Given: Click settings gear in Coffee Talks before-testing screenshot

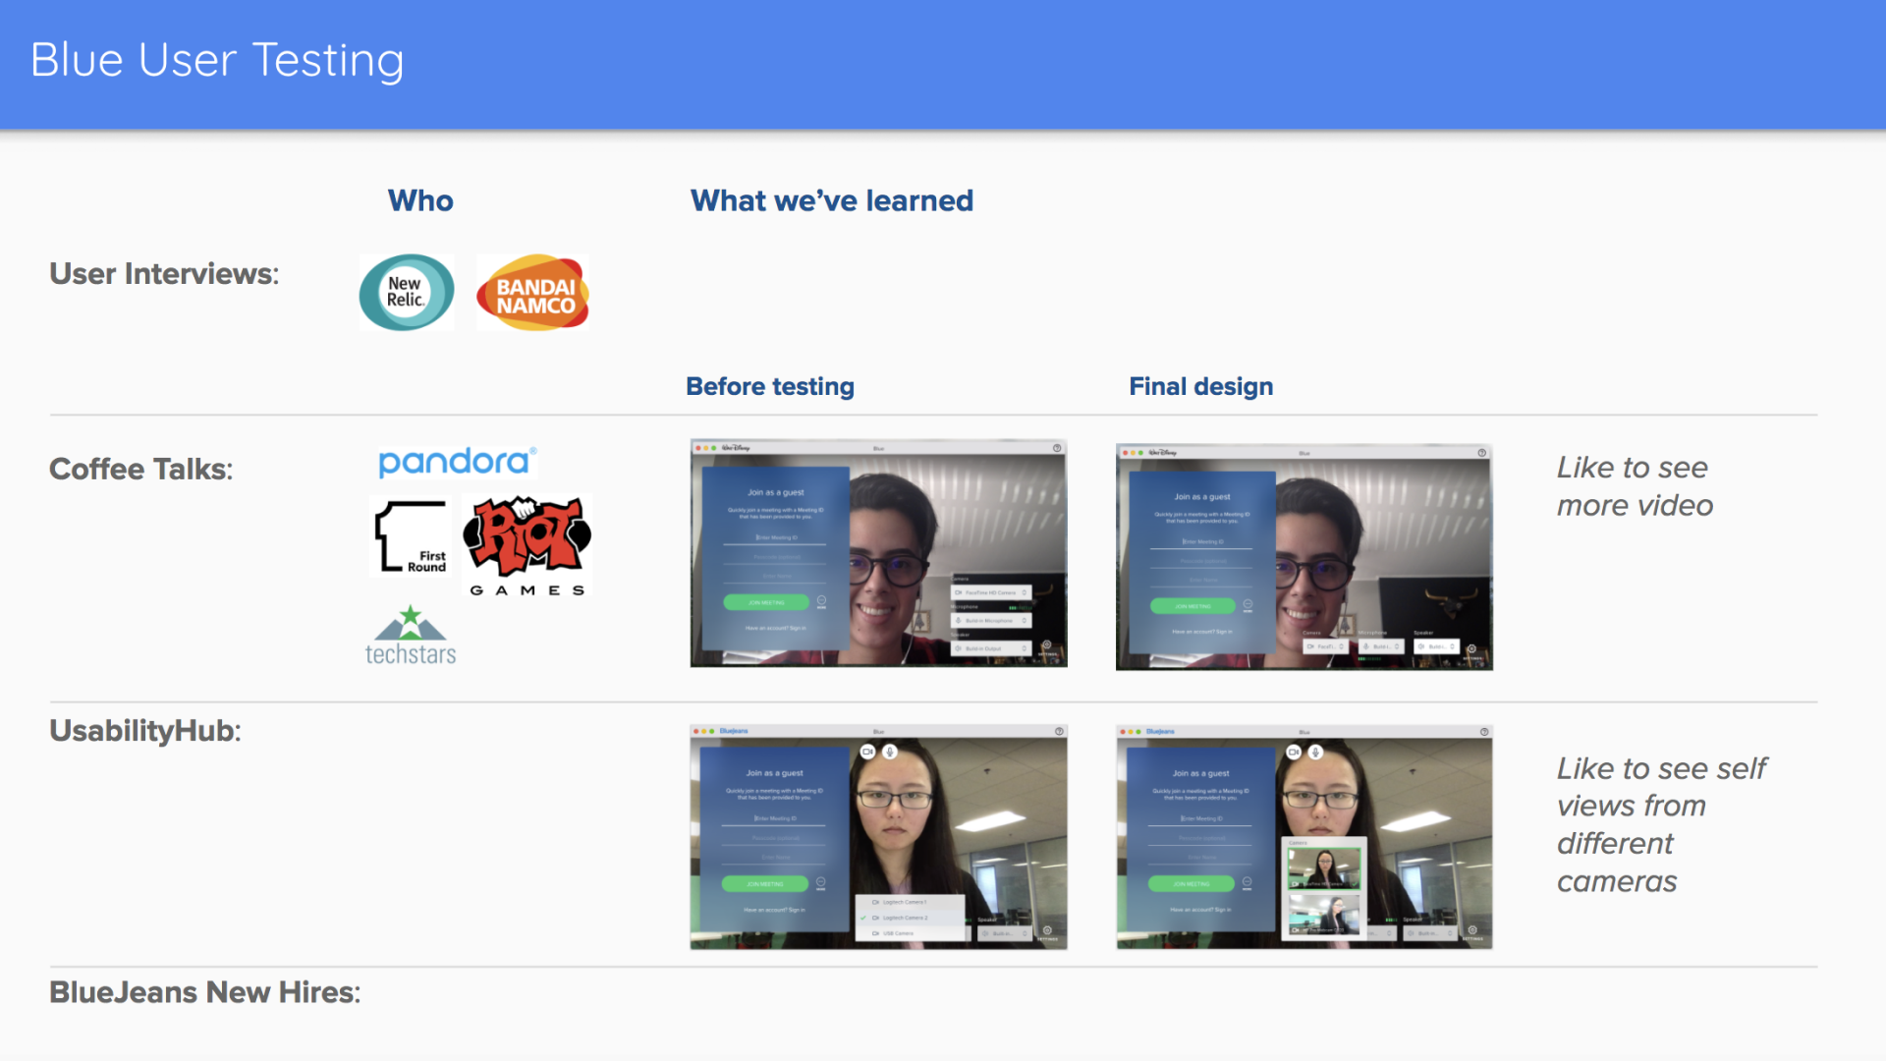Looking at the screenshot, I should 1046,646.
